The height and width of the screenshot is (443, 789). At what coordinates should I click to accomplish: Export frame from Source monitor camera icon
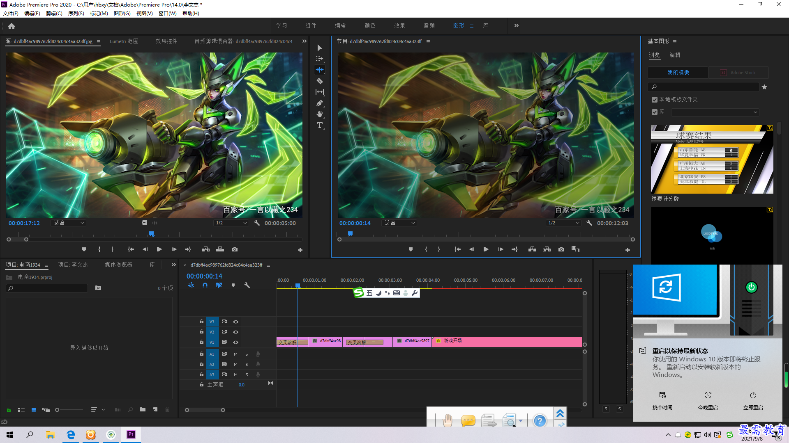[x=235, y=249]
